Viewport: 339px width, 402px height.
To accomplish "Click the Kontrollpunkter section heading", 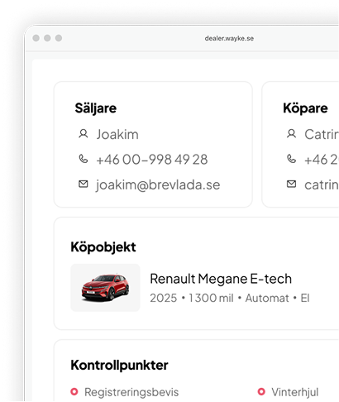I will pyautogui.click(x=119, y=365).
